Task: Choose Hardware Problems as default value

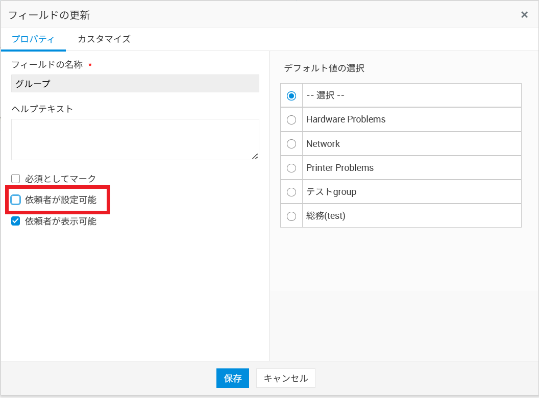Action: [x=291, y=120]
